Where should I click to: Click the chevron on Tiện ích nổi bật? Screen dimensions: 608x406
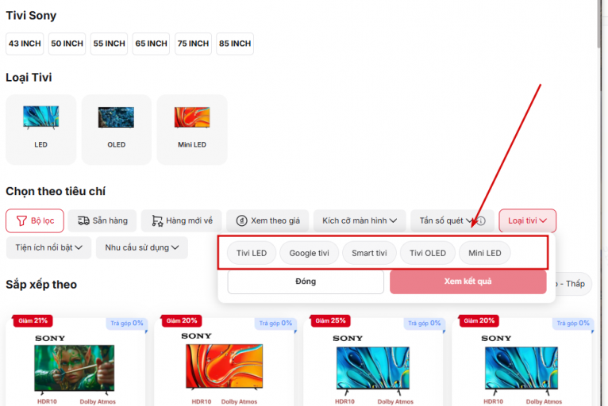pos(79,247)
